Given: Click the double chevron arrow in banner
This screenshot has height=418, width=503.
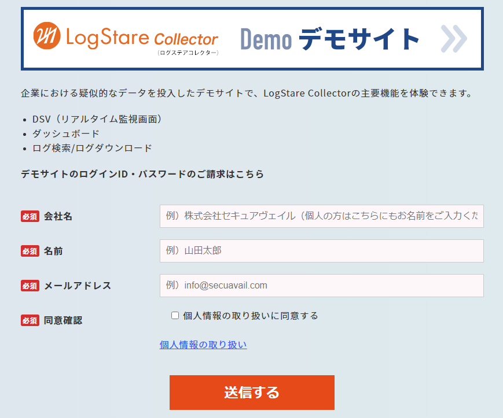Looking at the screenshot, I should [453, 39].
